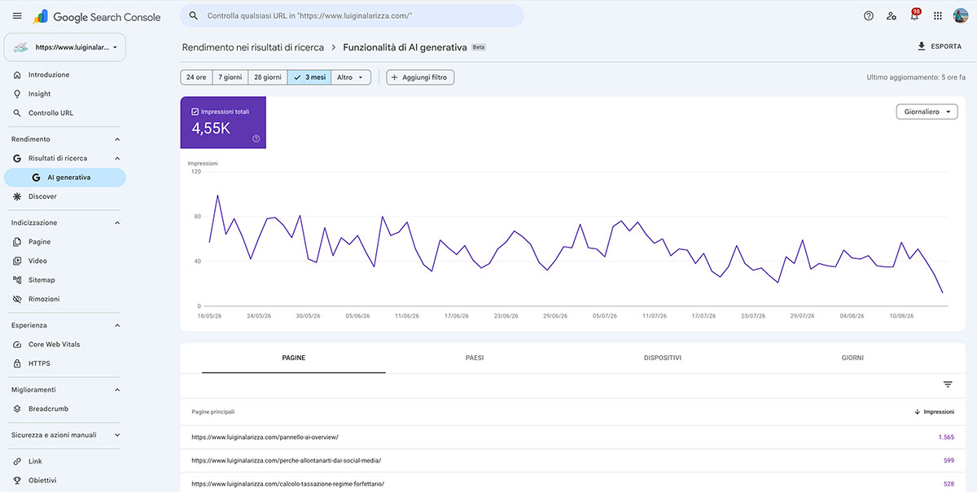
Task: Open AI generativa in sidebar
Action: pyautogui.click(x=65, y=177)
